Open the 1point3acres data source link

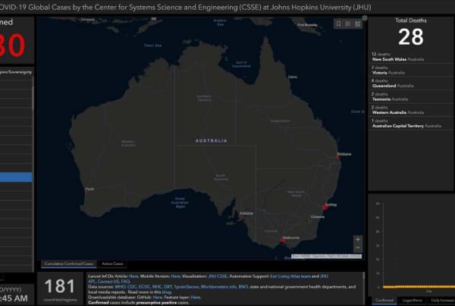pyautogui.click(x=187, y=286)
